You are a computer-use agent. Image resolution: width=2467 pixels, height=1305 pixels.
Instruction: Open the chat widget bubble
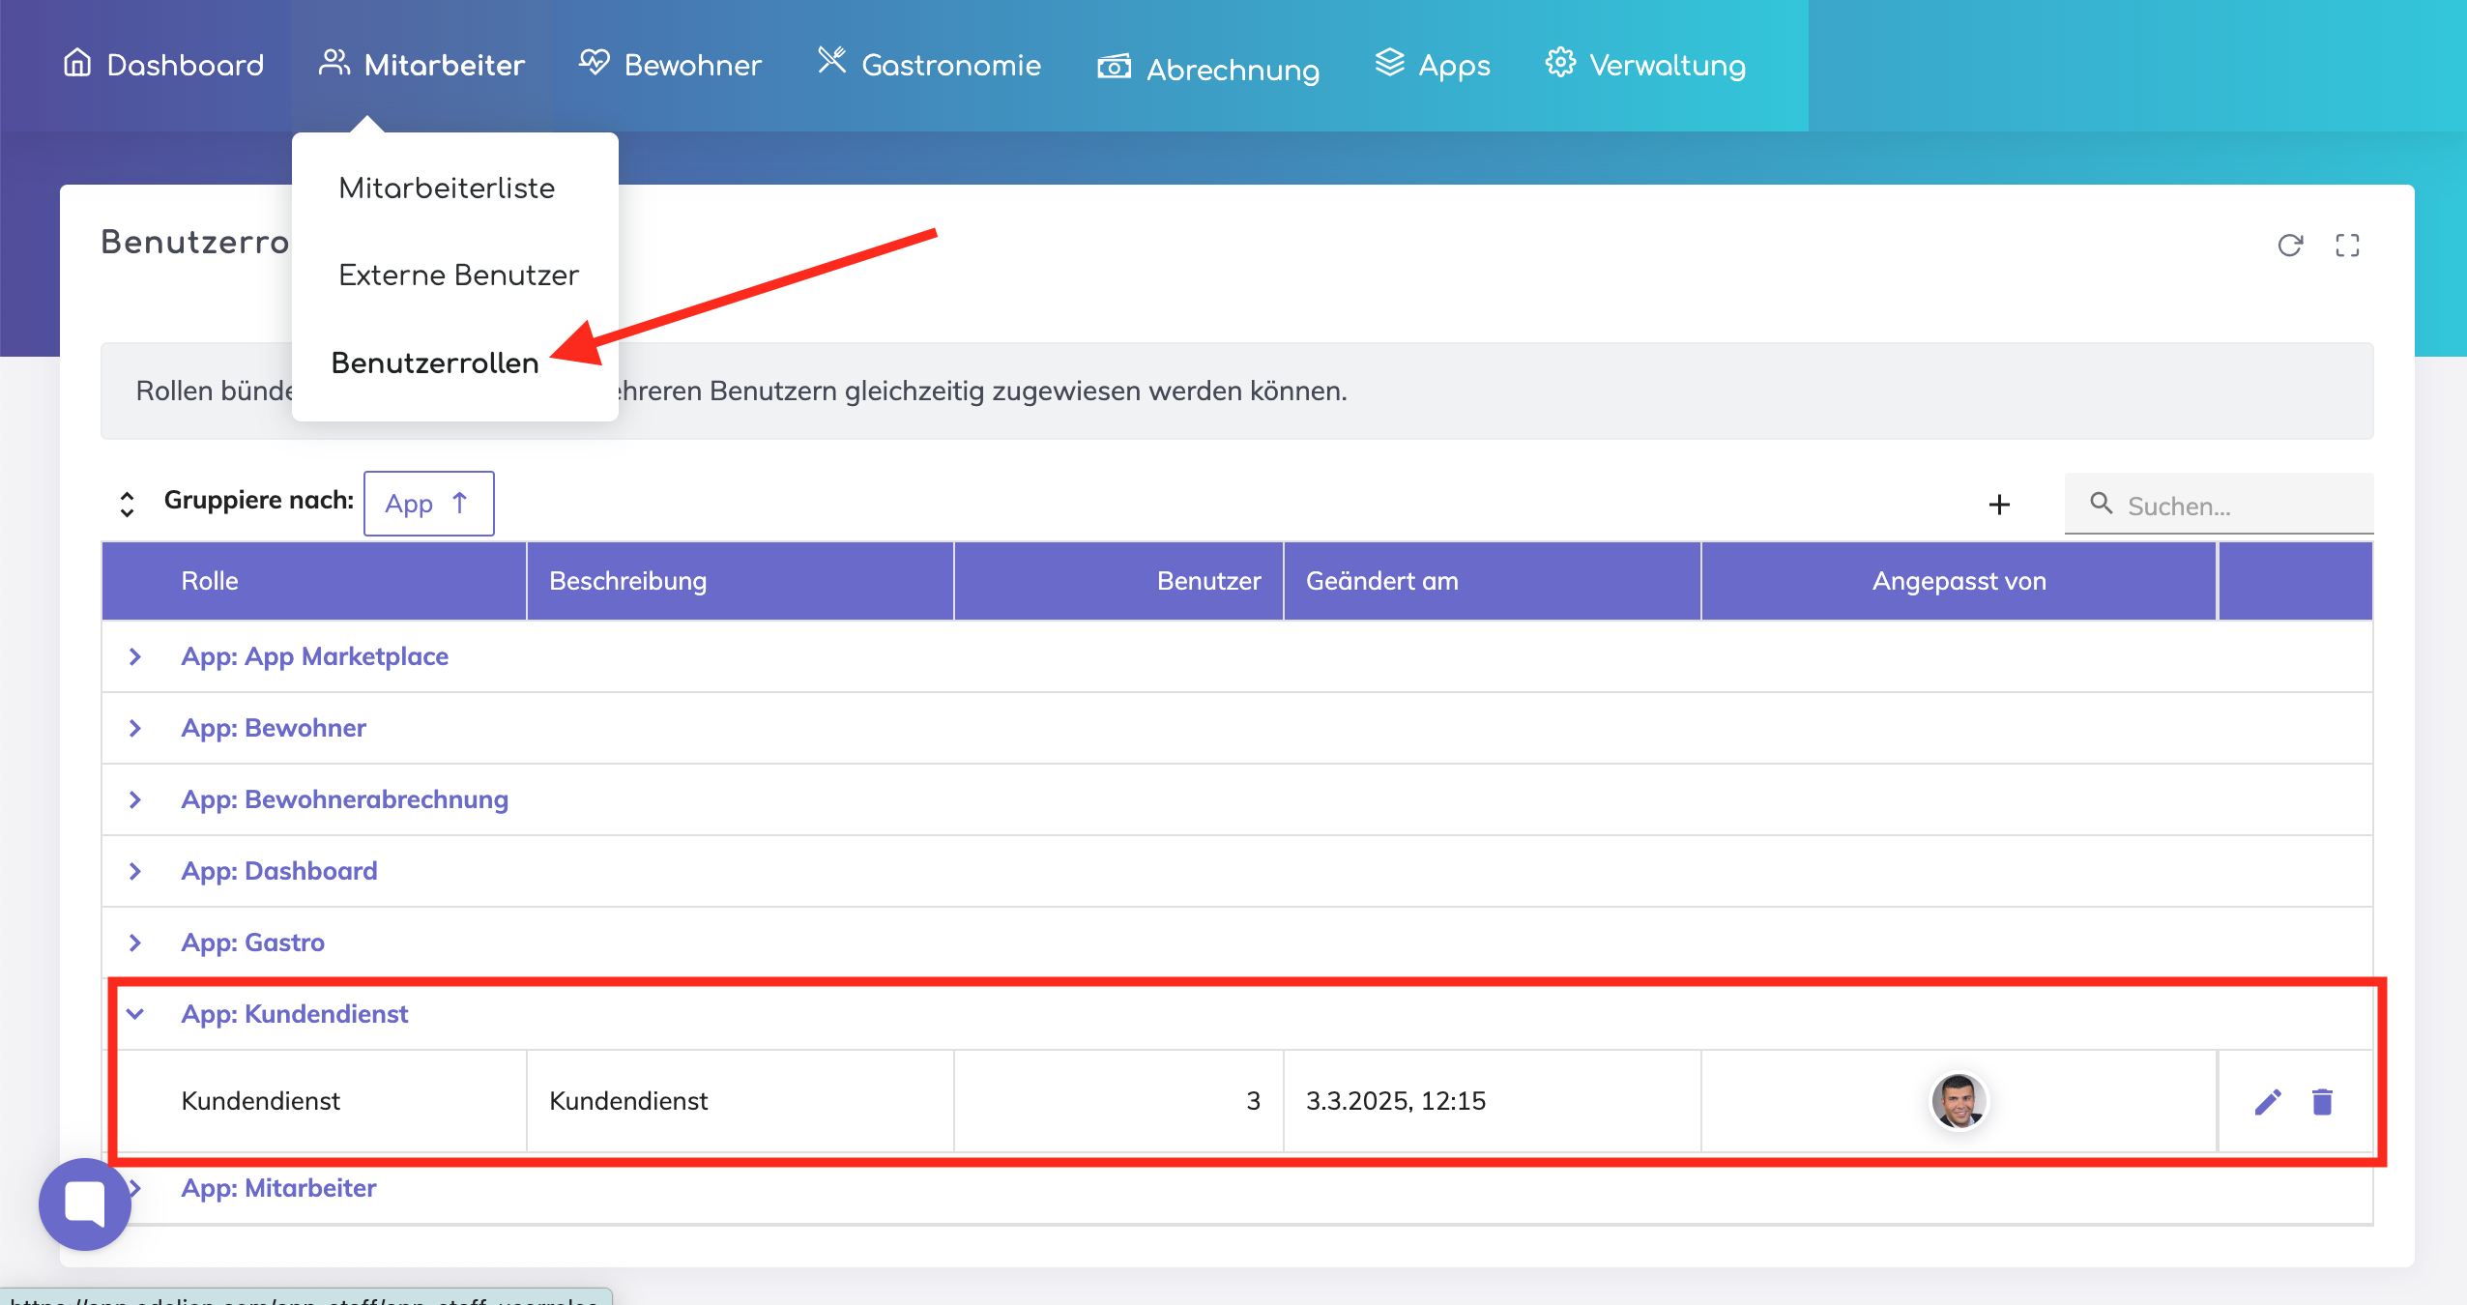point(85,1203)
